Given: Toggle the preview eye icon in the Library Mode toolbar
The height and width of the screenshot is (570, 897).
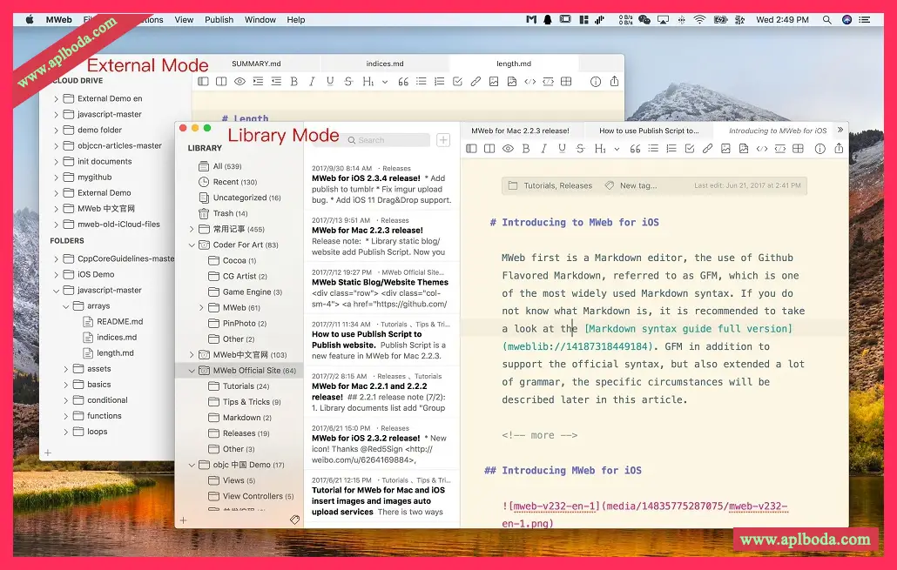Looking at the screenshot, I should [x=508, y=149].
